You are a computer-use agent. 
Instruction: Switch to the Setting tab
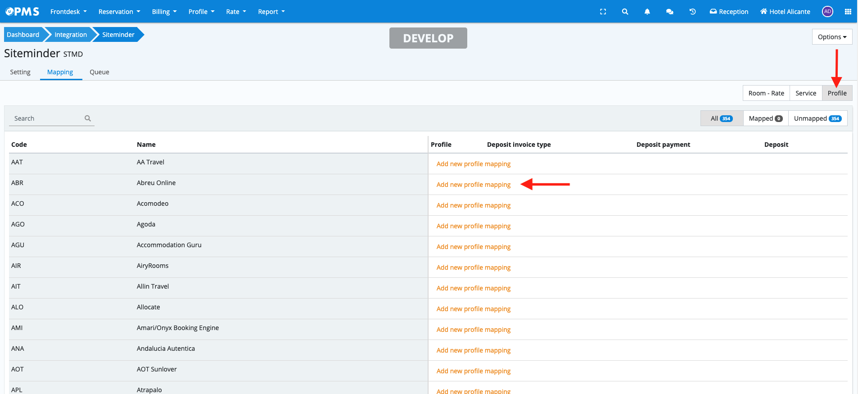tap(20, 72)
